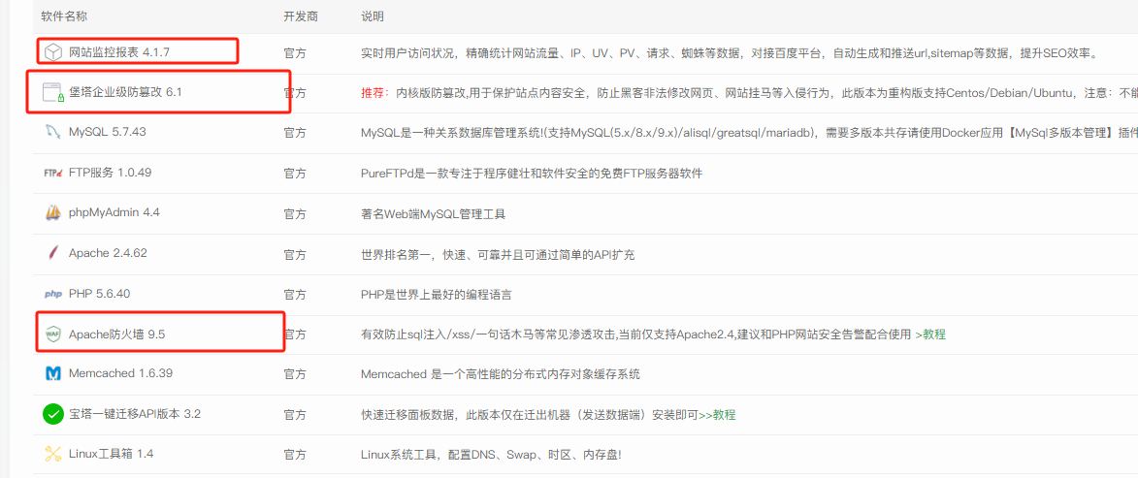The image size is (1138, 478).
Task: Click 官方 in the phpMyAdmin row
Action: [295, 214]
